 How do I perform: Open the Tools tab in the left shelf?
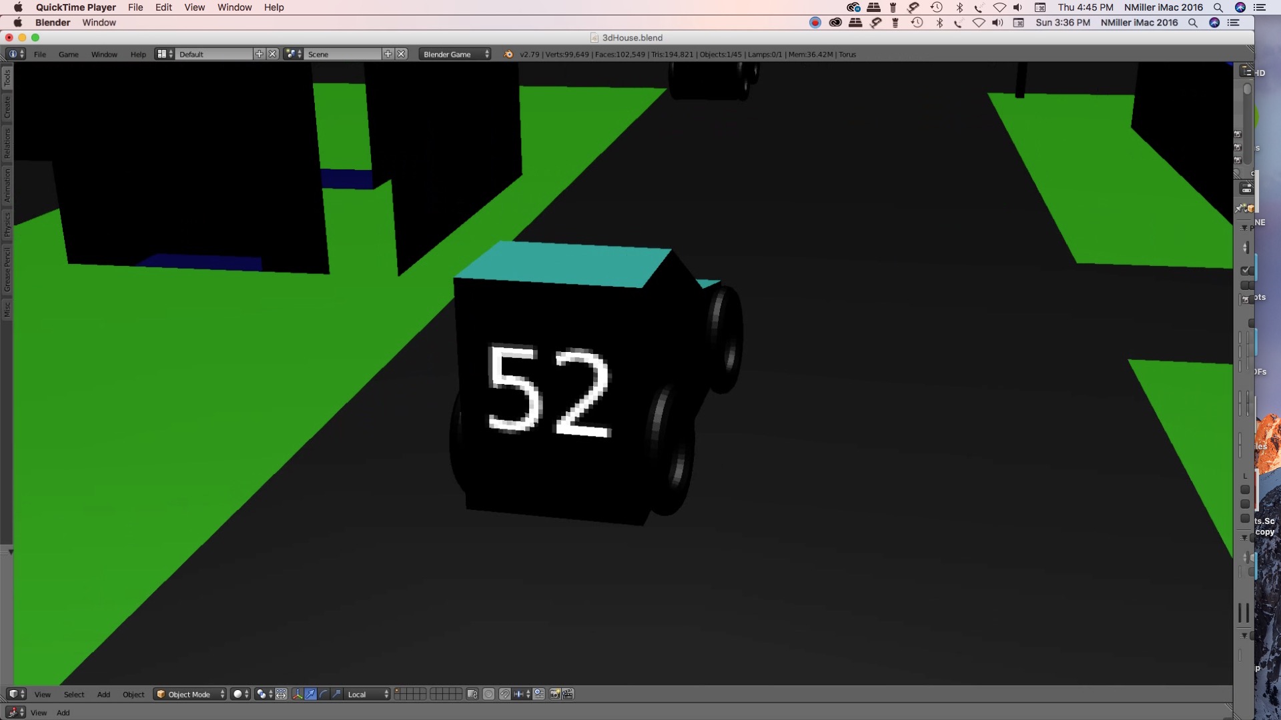click(x=7, y=78)
